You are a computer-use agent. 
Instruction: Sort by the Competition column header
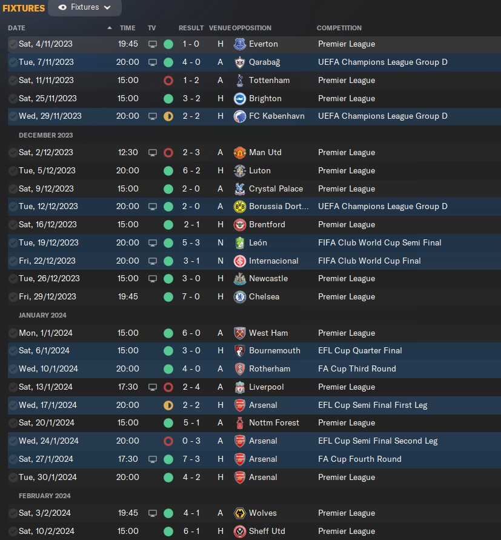[339, 28]
